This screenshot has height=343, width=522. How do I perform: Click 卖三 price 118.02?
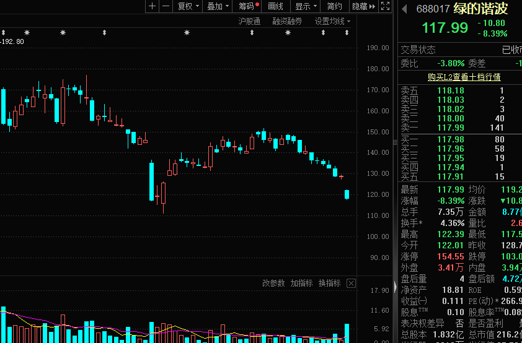pyautogui.click(x=451, y=109)
